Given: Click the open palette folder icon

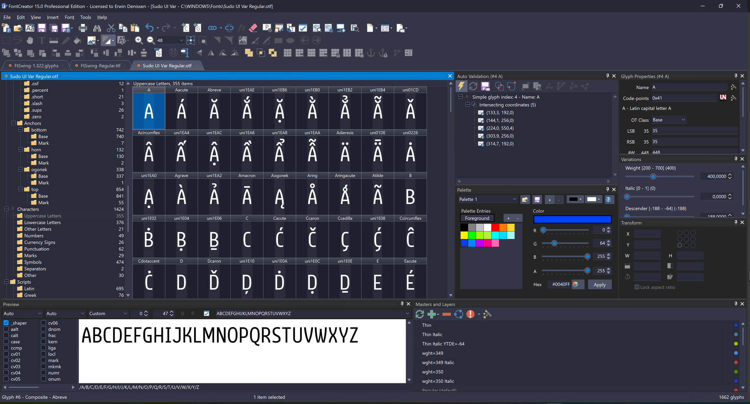Looking at the screenshot, I should tap(525, 199).
